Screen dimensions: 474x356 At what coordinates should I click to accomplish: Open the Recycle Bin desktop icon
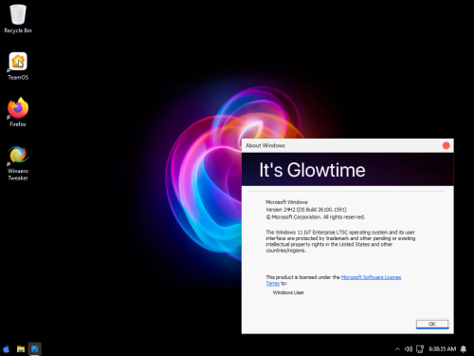pyautogui.click(x=18, y=19)
